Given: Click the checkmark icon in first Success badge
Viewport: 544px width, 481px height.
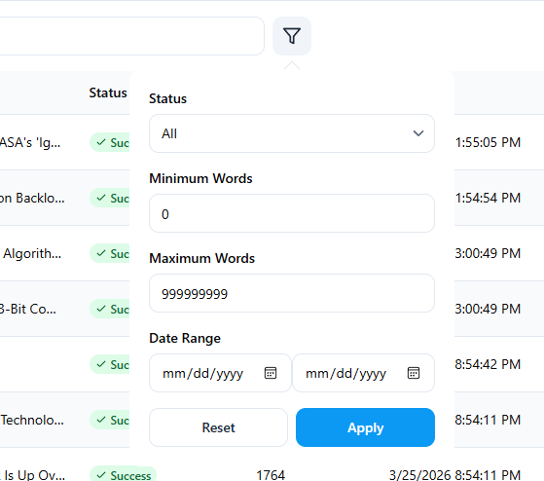Looking at the screenshot, I should [101, 142].
